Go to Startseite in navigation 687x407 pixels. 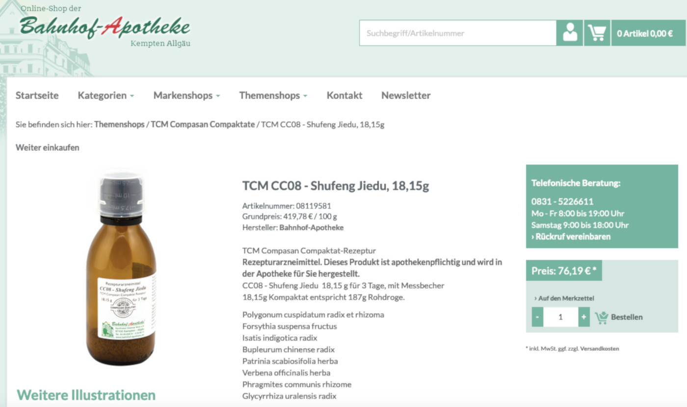pyautogui.click(x=37, y=95)
